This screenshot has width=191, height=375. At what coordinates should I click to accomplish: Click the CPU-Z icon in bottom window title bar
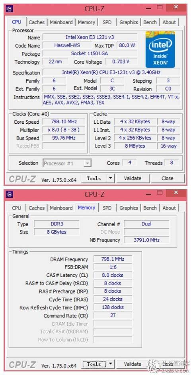(10, 194)
